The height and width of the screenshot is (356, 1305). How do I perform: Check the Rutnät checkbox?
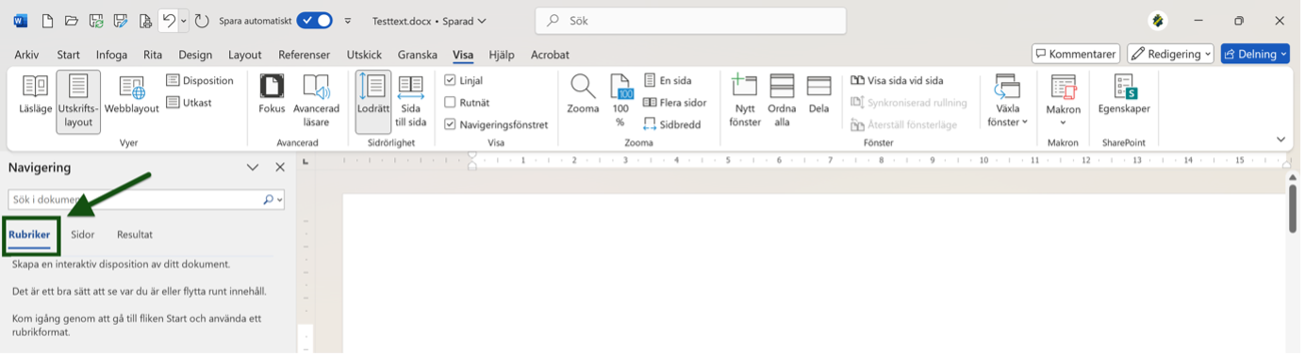tap(450, 103)
